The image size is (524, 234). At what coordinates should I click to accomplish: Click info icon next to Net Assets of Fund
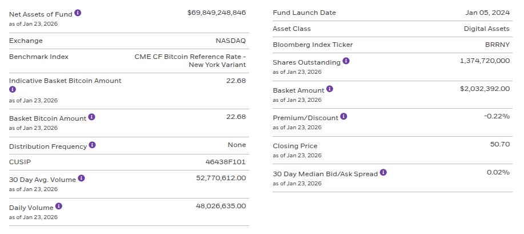(78, 13)
